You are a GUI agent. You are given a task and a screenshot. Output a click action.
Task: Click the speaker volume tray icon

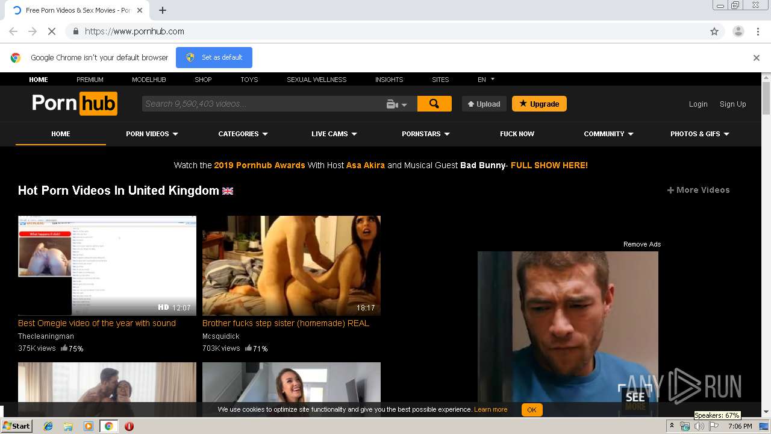click(x=699, y=426)
